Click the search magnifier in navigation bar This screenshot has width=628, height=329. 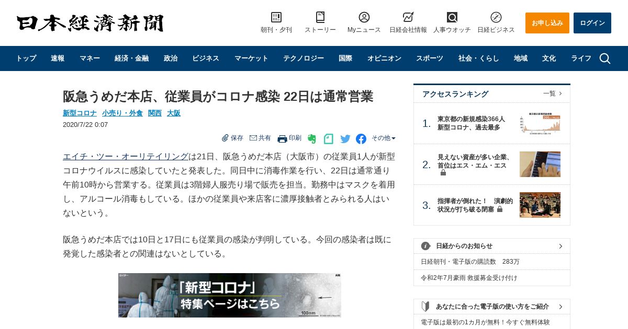point(605,58)
